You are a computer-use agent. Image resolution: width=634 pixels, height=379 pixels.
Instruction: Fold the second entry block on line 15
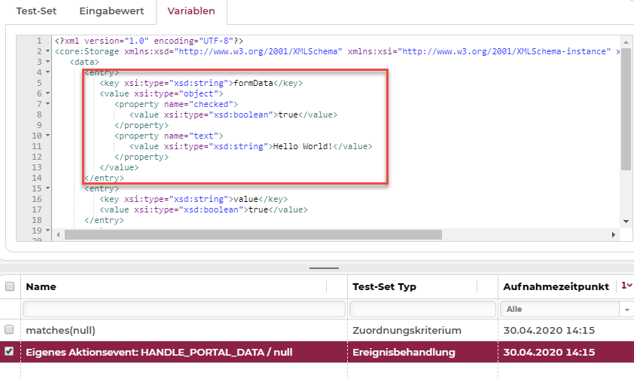(x=48, y=188)
